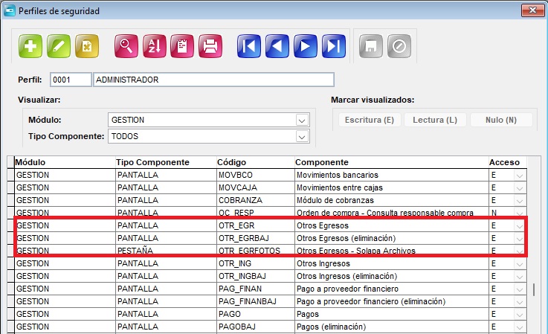Click the A-Z sort icon

154,46
